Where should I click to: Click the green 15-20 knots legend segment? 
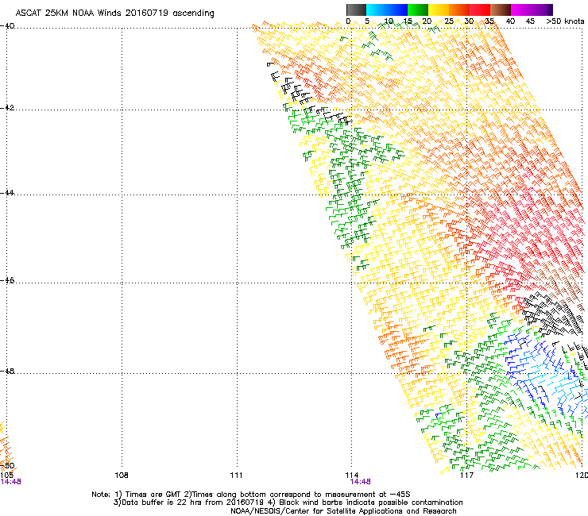pos(418,10)
